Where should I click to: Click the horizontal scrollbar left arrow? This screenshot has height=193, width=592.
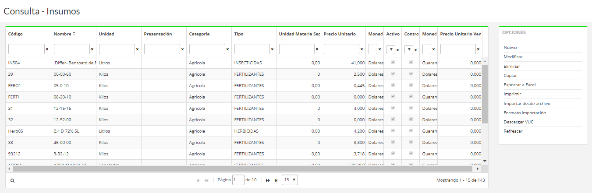pyautogui.click(x=8, y=168)
